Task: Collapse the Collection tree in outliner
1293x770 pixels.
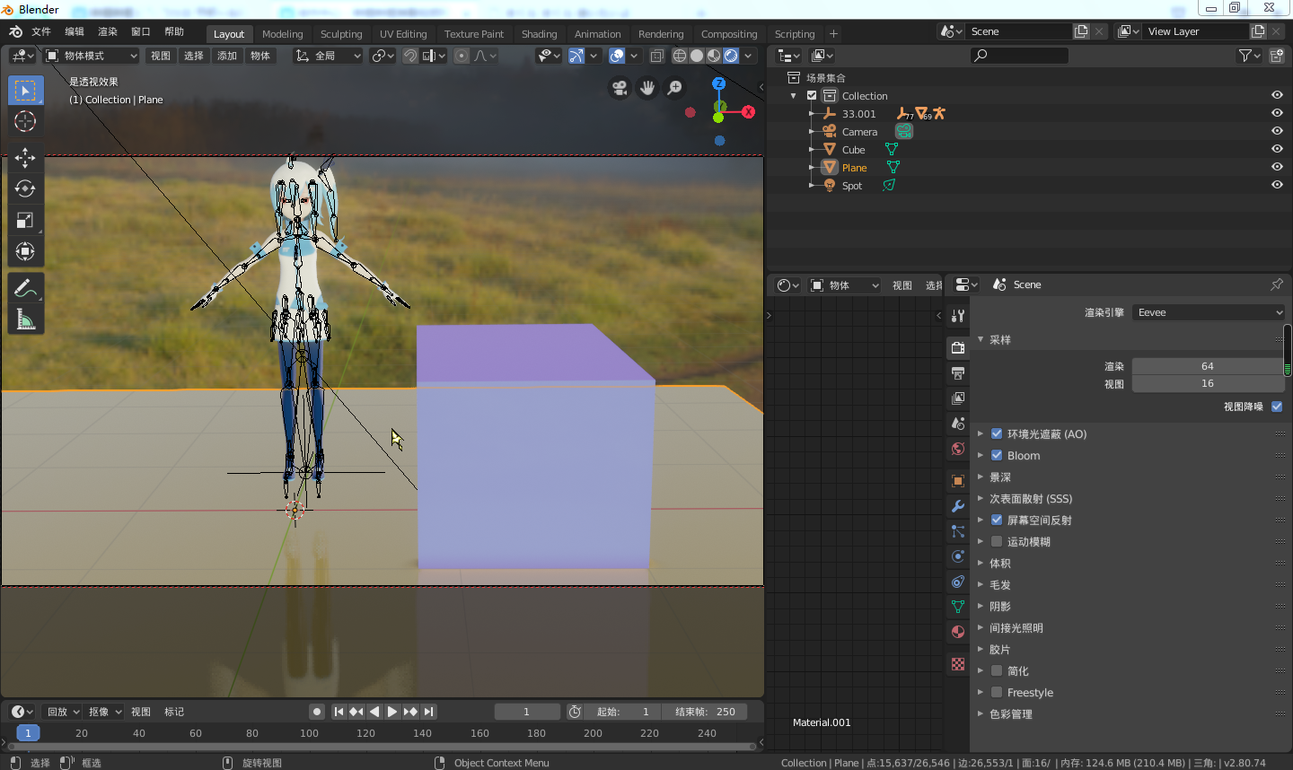Action: (793, 96)
